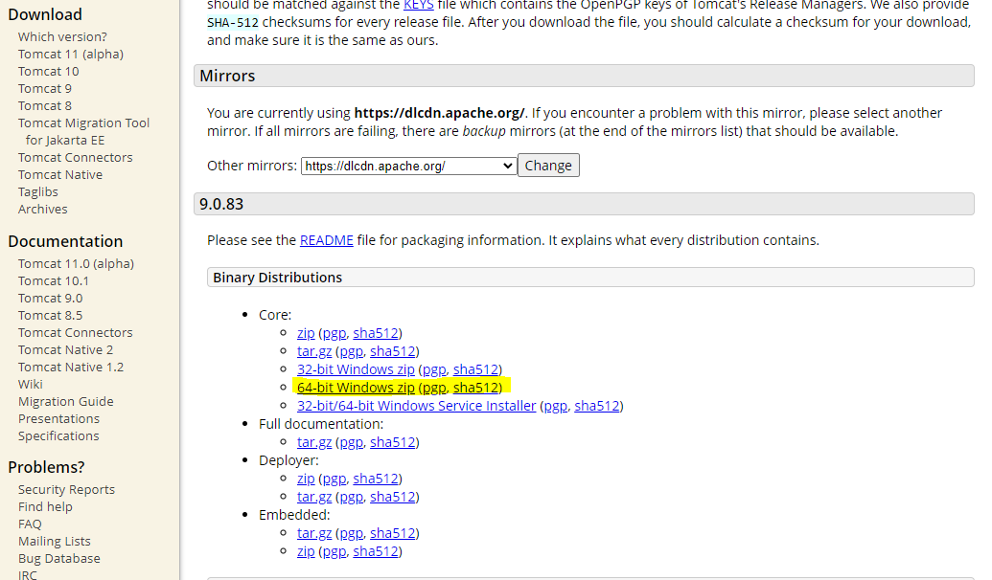Open Tomcat 11.0 (alpha) documentation
This screenshot has width=992, height=580.
pyautogui.click(x=76, y=264)
